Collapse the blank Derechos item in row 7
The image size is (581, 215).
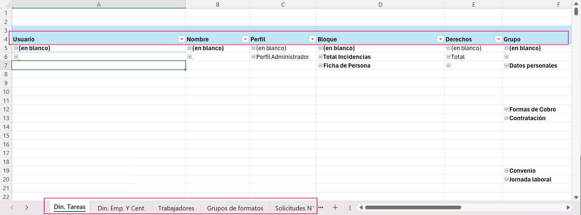448,65
